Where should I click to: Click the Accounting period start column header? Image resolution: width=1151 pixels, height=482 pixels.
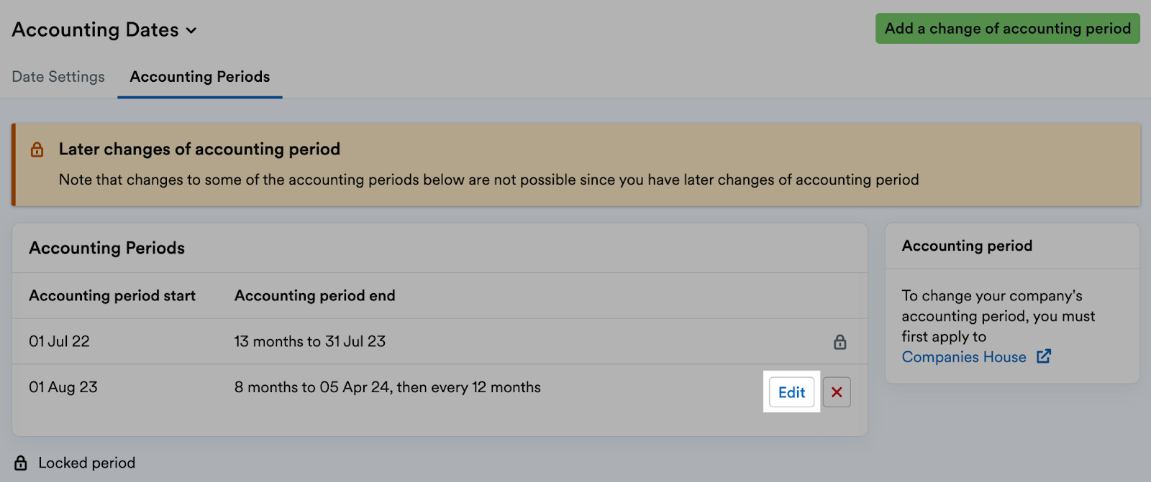(x=112, y=295)
